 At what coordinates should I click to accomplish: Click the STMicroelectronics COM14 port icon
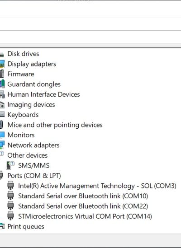click(10, 216)
